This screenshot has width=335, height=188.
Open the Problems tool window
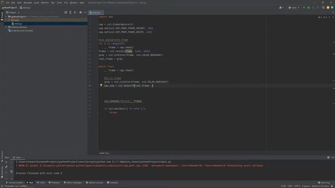pos(54,183)
